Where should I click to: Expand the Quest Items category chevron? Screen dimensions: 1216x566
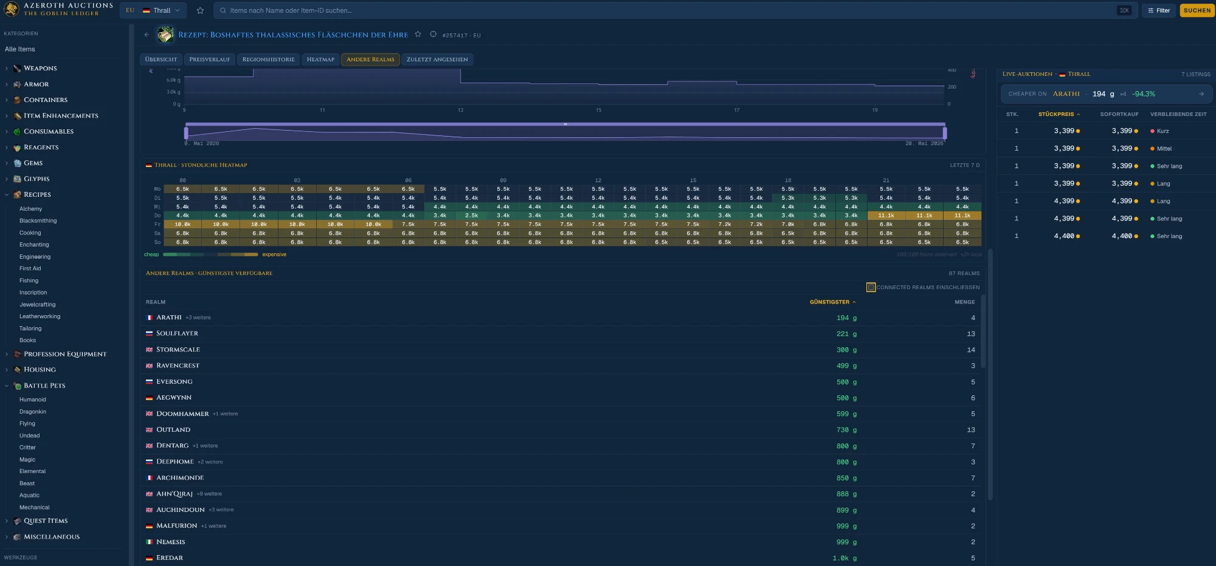click(7, 521)
